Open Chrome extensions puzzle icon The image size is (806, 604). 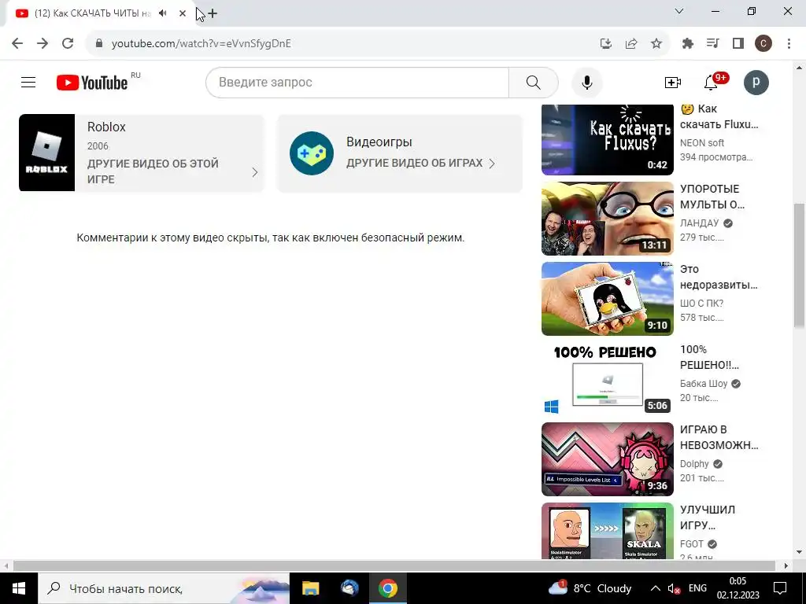click(687, 44)
